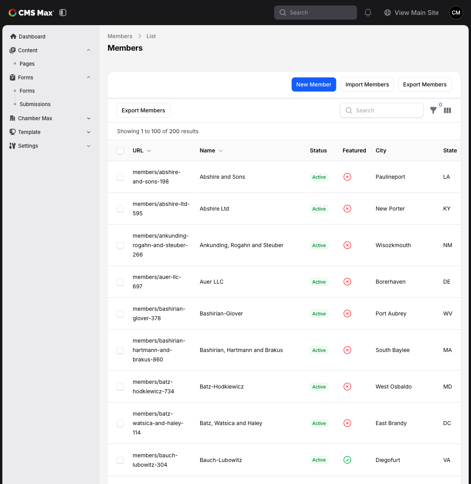
Task: Click the Members breadcrumb link
Action: tap(120, 36)
